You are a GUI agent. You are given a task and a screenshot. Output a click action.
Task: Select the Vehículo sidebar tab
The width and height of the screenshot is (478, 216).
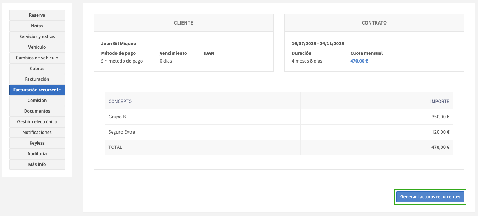click(x=37, y=47)
